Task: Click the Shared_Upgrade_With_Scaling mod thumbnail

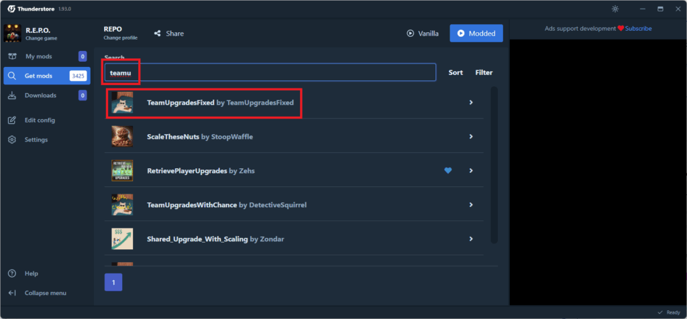Action: (x=122, y=239)
